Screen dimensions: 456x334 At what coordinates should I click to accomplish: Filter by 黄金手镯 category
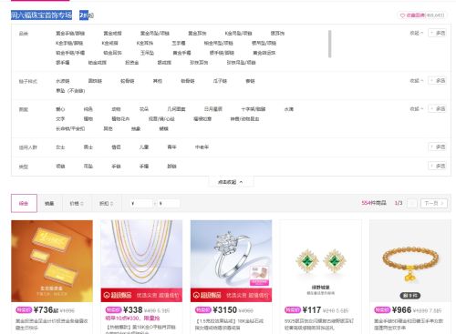pos(181,53)
